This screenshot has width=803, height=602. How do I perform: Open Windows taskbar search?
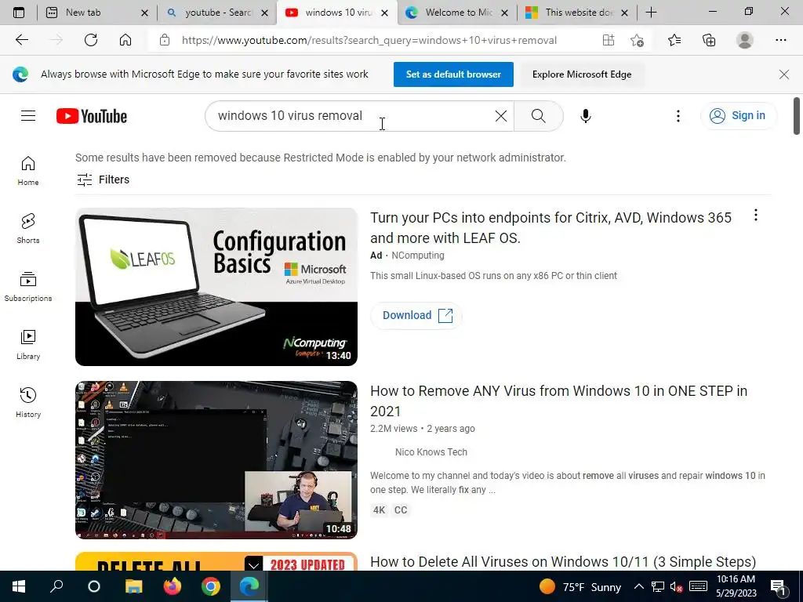coord(56,586)
